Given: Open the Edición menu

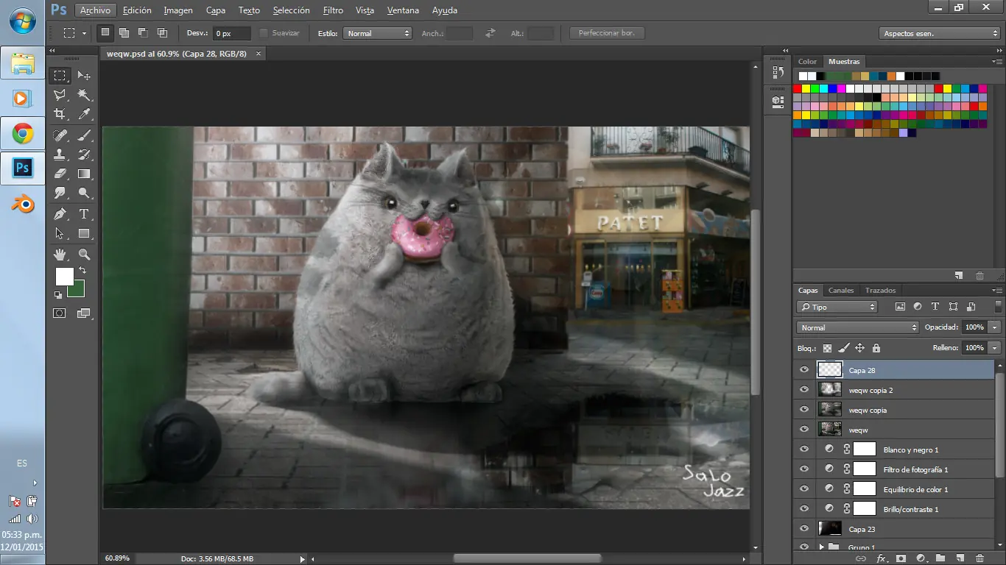Looking at the screenshot, I should [x=137, y=10].
